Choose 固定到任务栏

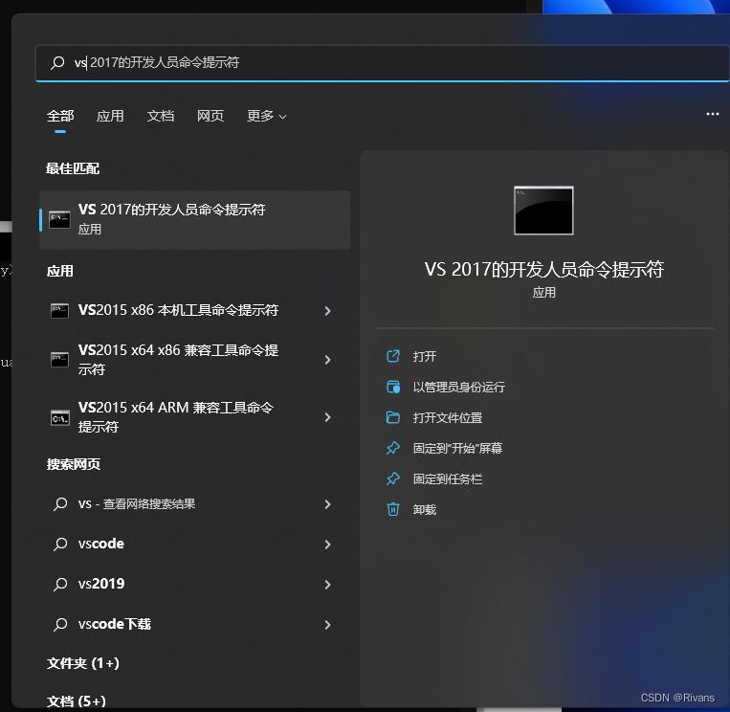pos(448,479)
